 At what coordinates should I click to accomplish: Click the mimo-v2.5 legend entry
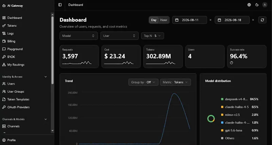pyautogui.click(x=232, y=115)
